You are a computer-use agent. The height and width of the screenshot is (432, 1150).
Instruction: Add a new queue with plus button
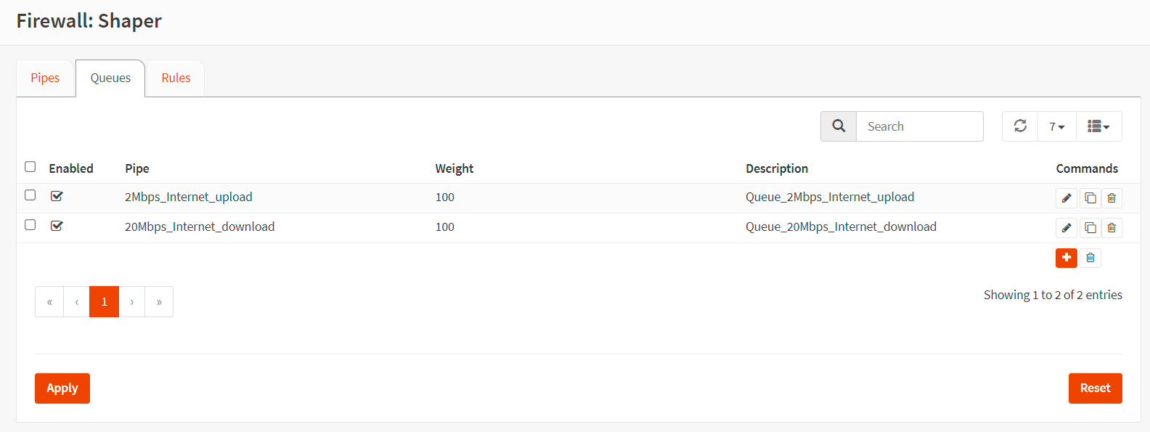point(1066,258)
